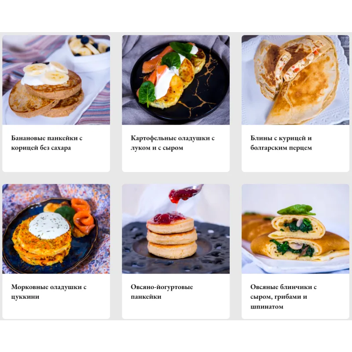The image size is (352, 352).
Task: Select the 'Овсяно-йогуртовые панкейки' recipe title
Action: 162,292
